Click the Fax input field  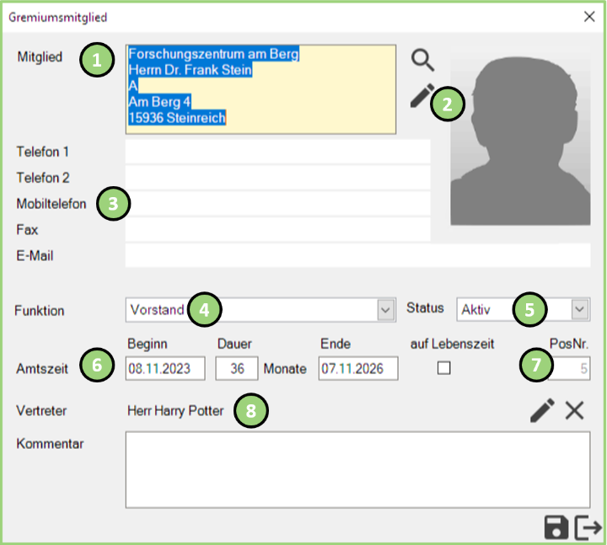point(277,229)
